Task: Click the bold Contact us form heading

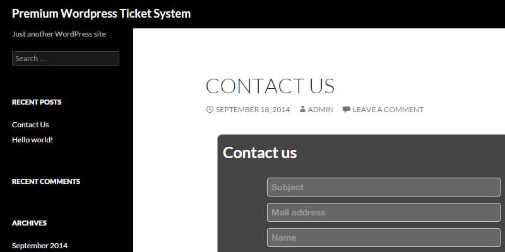Action: (x=259, y=152)
